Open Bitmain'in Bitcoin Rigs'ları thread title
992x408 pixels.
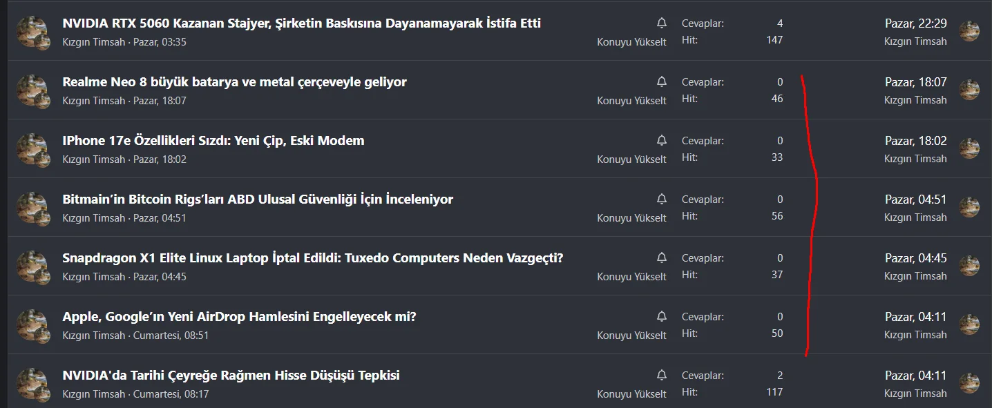point(258,200)
